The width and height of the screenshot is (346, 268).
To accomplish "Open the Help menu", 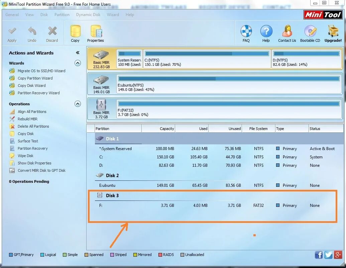I will [x=130, y=15].
